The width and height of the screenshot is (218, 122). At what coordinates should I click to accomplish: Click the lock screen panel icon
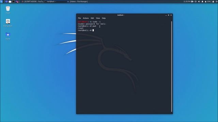[213, 1]
